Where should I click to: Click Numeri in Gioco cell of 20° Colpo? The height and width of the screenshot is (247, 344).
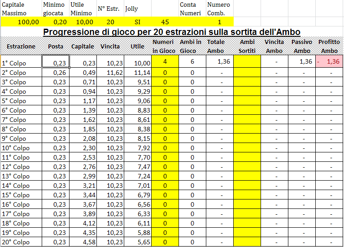tap(165, 242)
